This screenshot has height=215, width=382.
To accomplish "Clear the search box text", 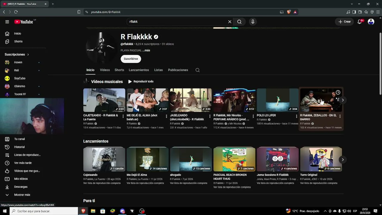I will pos(230,22).
